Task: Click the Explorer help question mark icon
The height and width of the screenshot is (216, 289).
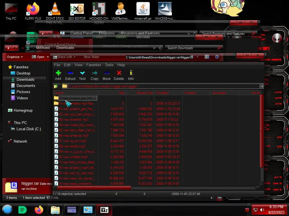Action: click(x=217, y=57)
